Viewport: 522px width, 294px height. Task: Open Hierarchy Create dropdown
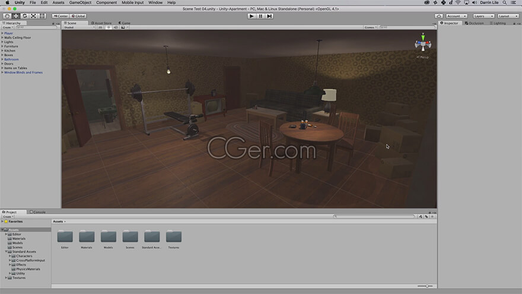(8, 27)
